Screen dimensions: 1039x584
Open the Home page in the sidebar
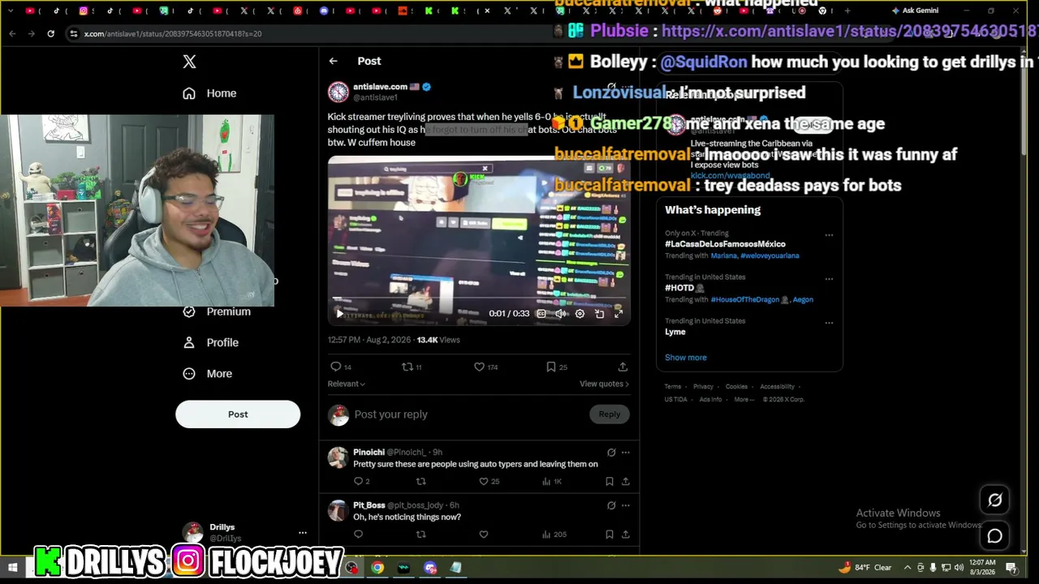point(209,93)
